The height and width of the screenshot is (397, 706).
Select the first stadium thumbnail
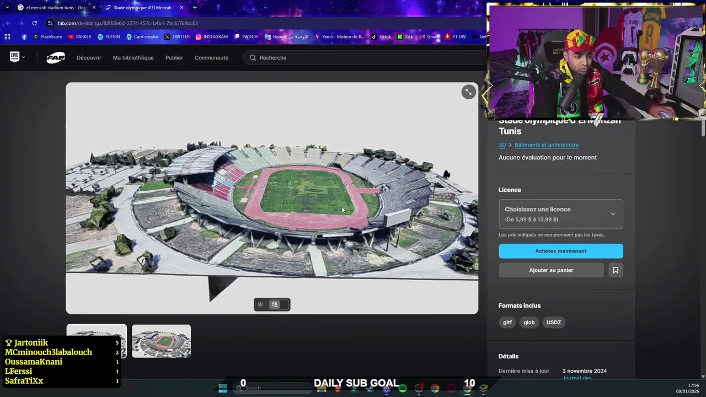tap(97, 341)
